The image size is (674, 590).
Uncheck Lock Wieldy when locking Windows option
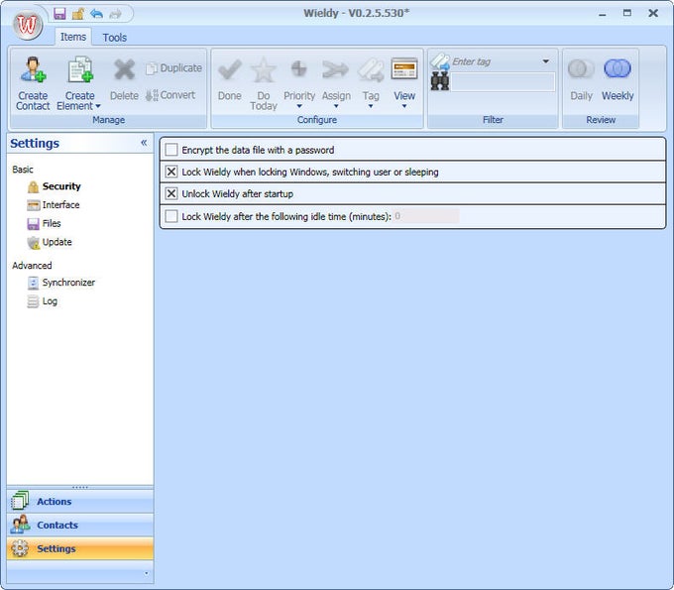171,172
